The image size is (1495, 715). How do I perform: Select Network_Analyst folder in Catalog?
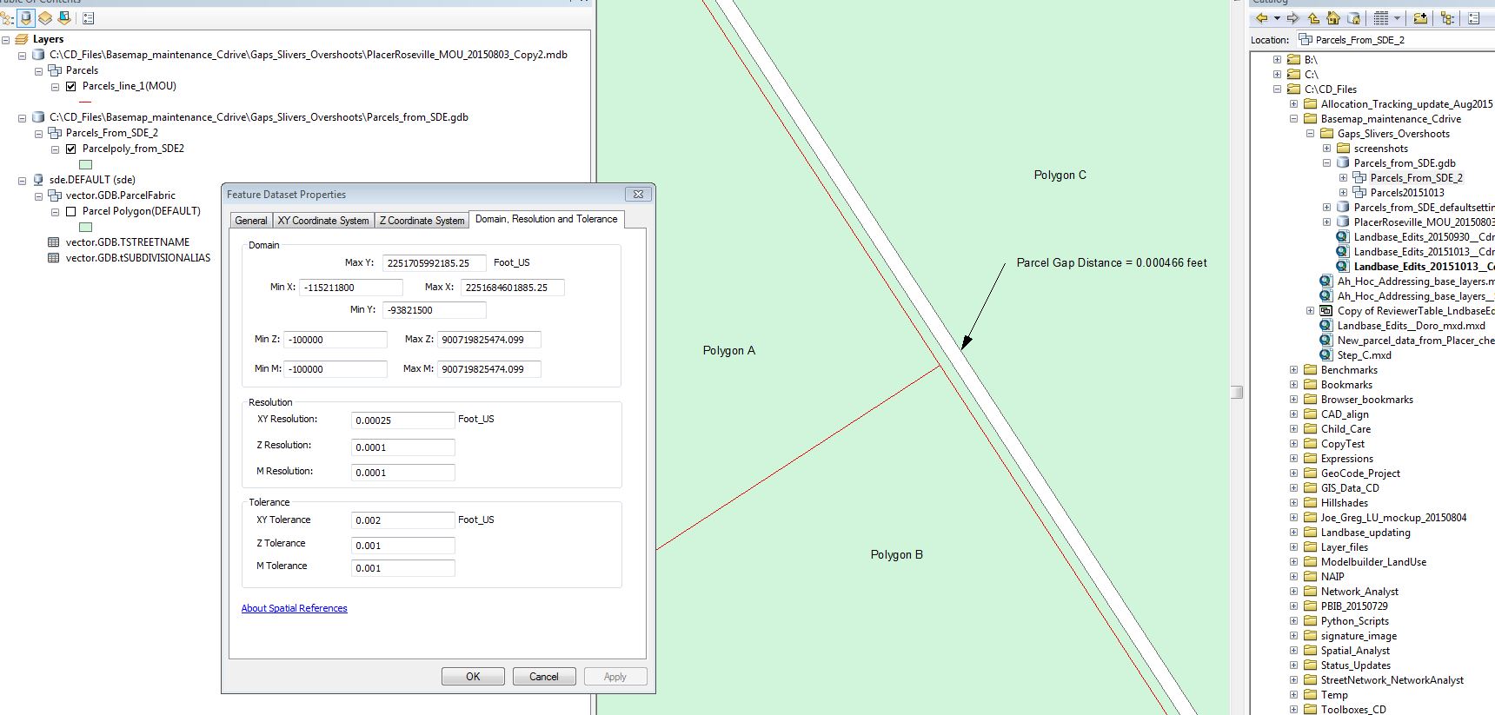1359,592
